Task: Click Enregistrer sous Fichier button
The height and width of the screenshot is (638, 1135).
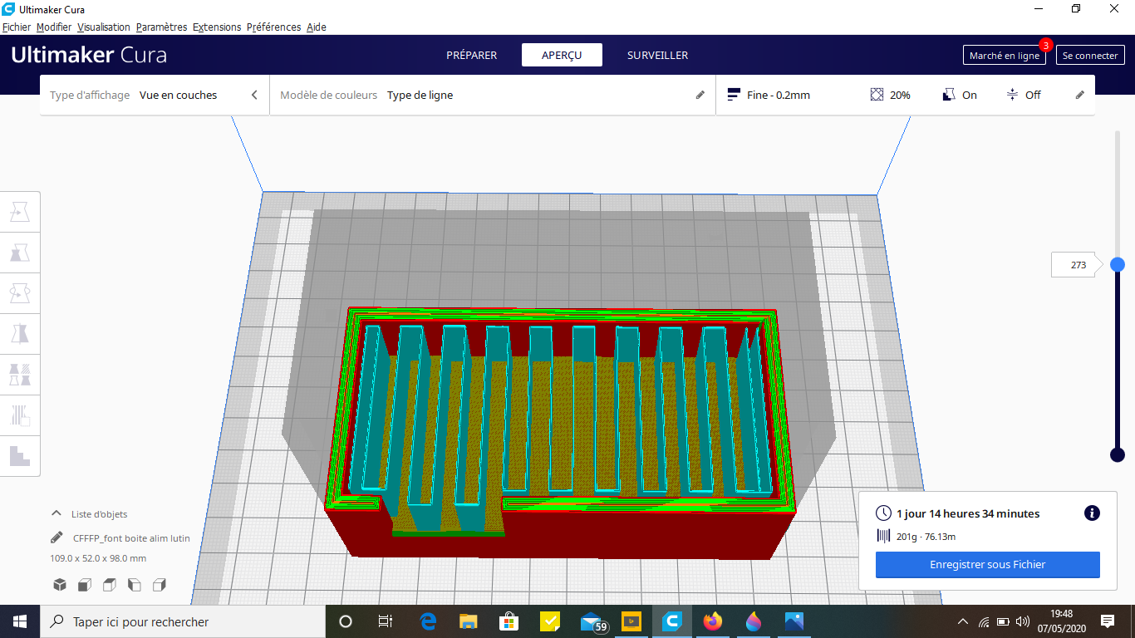Action: [x=987, y=565]
